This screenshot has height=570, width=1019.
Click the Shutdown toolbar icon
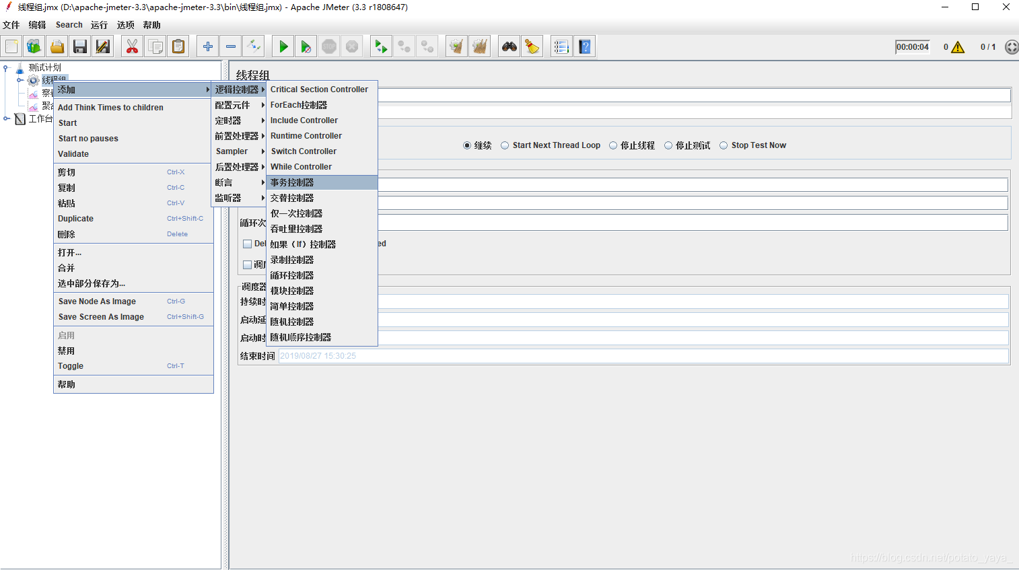(352, 46)
